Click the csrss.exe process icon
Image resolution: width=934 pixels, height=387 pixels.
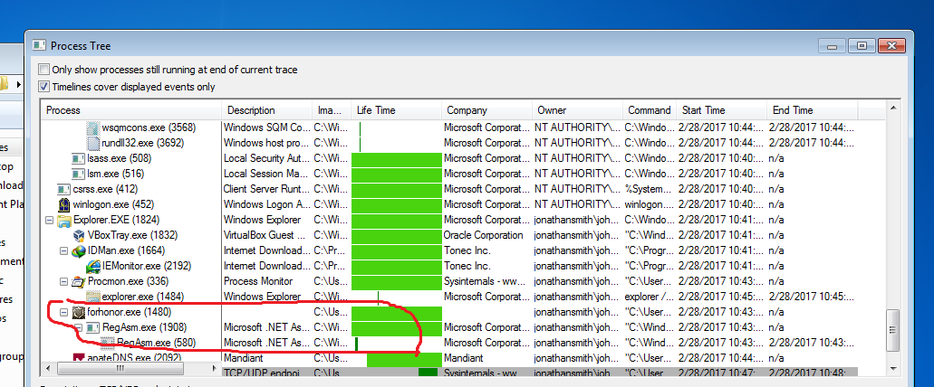pyautogui.click(x=63, y=190)
